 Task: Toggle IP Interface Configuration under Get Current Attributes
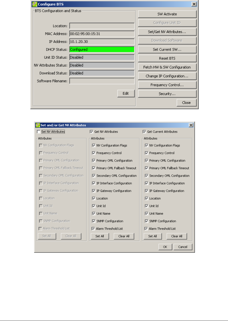(x=146, y=184)
